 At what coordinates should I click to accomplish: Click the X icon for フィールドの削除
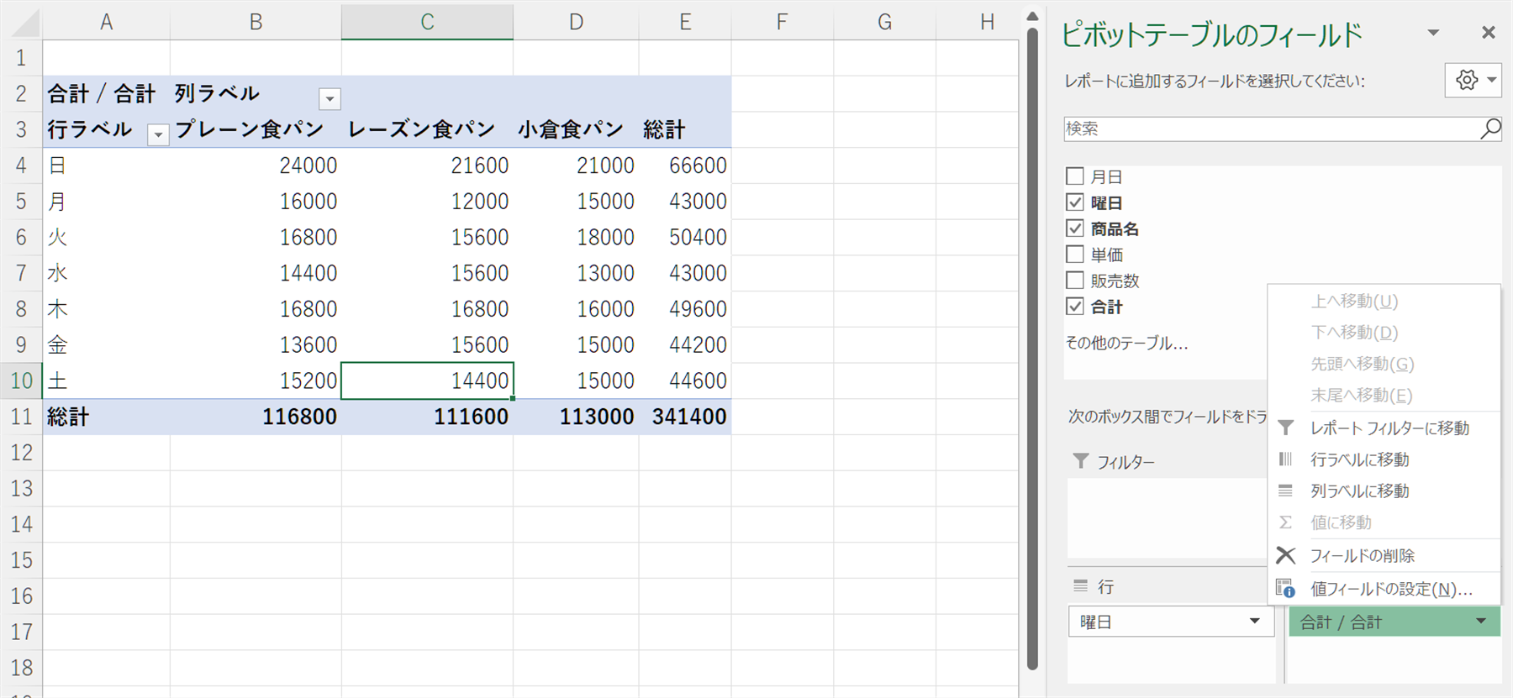pyautogui.click(x=1285, y=555)
